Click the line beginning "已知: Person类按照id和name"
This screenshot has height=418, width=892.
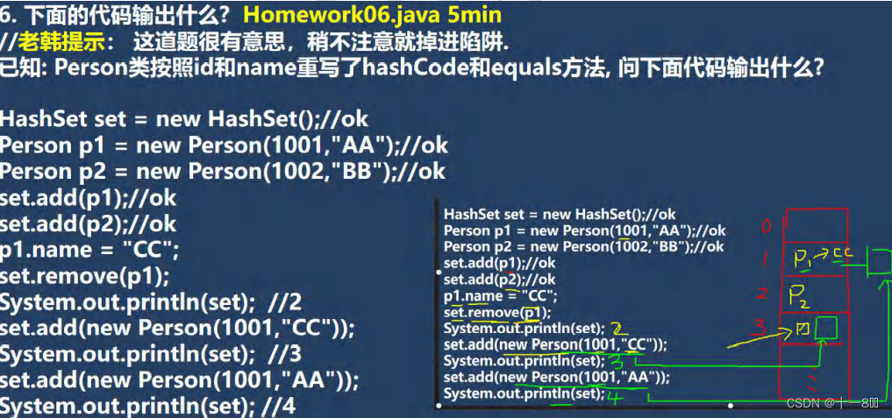tap(412, 69)
